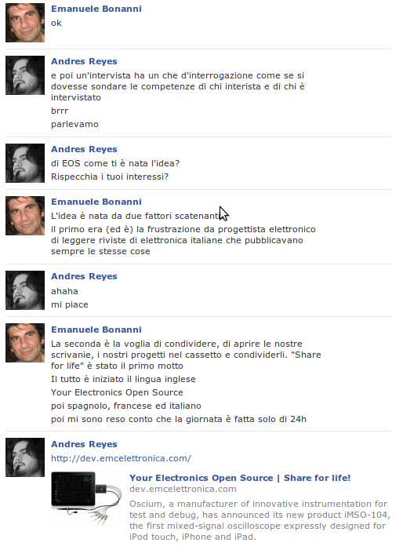Click Emanuele Bonanni's avatar beside "La seconda è"

tap(25, 343)
